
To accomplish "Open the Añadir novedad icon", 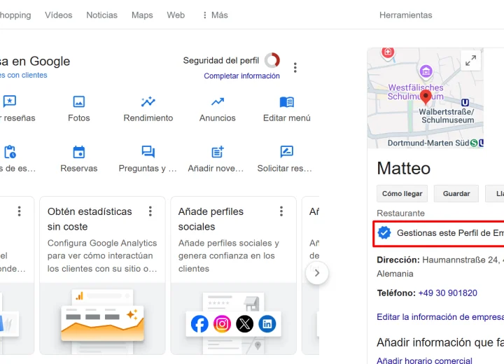I will (218, 152).
